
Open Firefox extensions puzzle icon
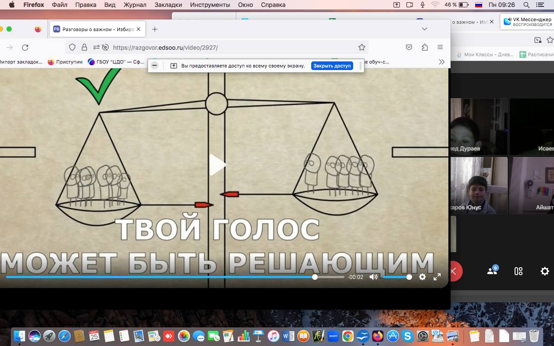click(425, 48)
